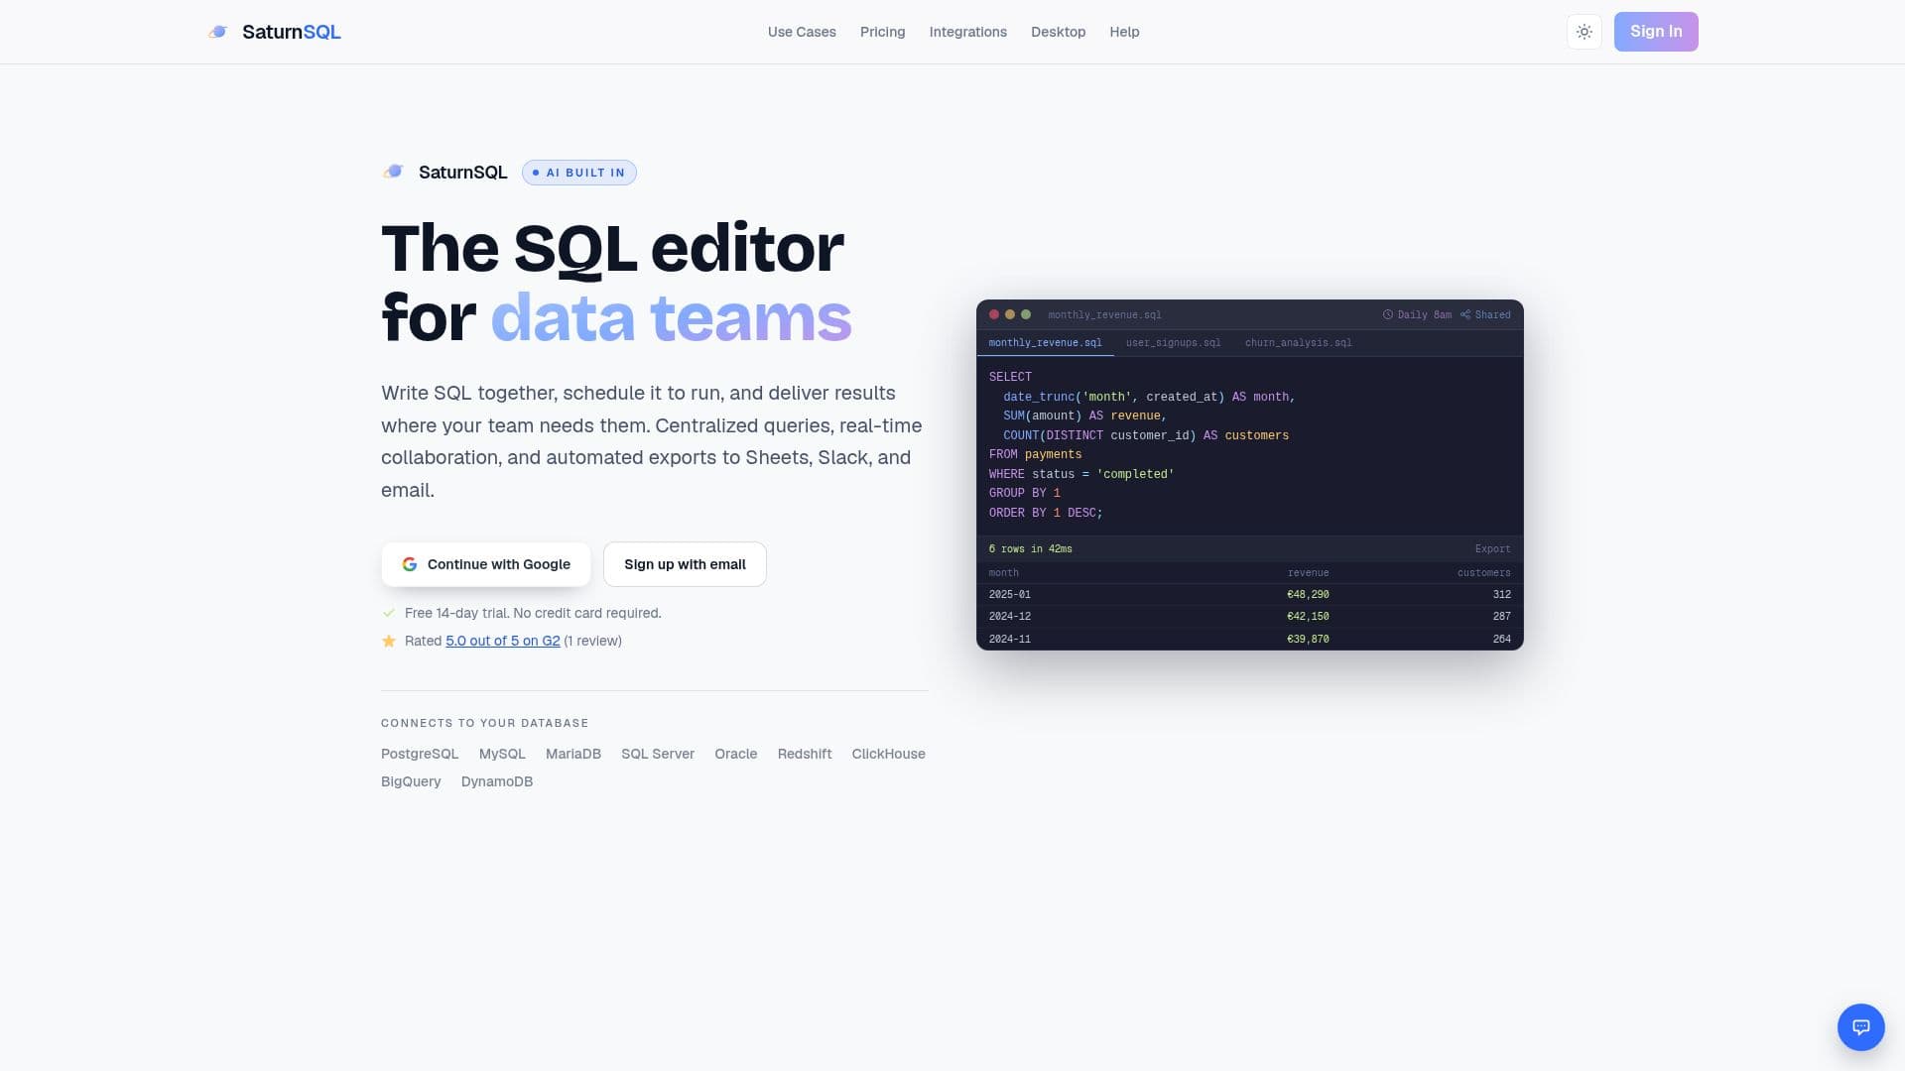Click the WHERE status = 'completed' line
Screen dimensions: 1905x1071
click(1081, 474)
